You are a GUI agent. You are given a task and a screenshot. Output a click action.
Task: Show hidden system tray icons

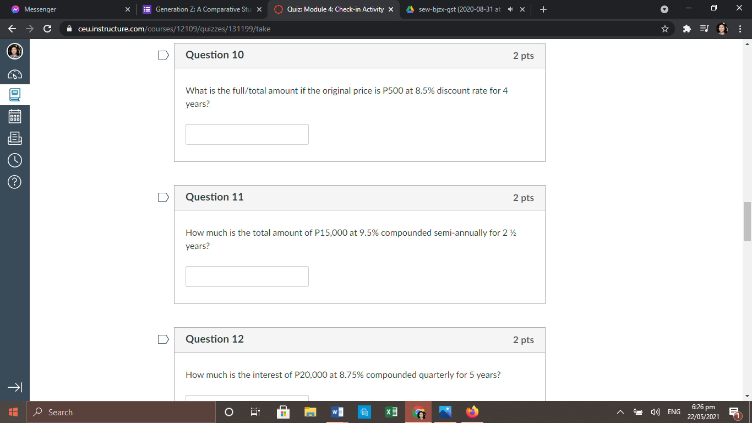[x=620, y=412]
